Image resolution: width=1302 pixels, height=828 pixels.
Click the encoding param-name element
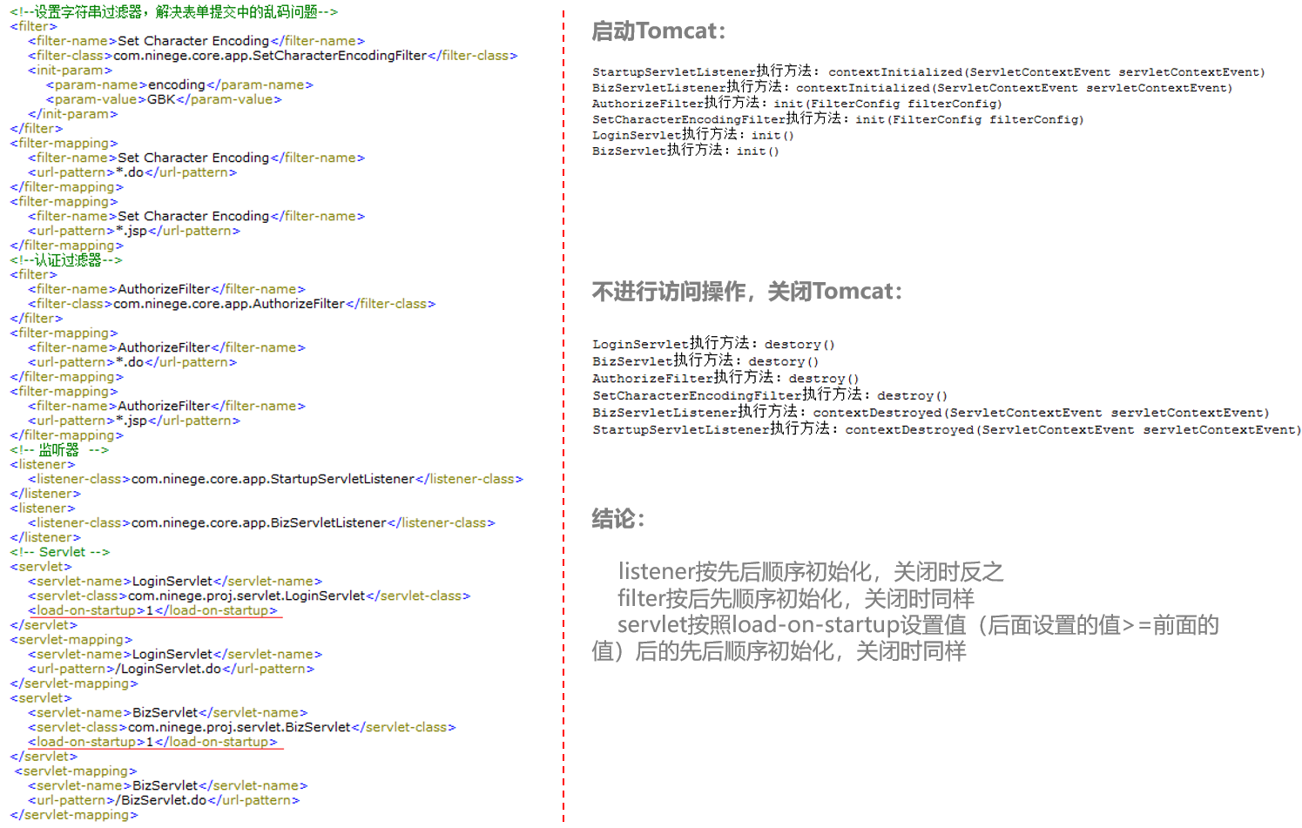pyautogui.click(x=177, y=84)
